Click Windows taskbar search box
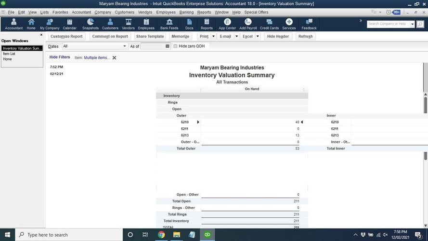Image resolution: width=428 pixels, height=241 pixels. pos(69,235)
